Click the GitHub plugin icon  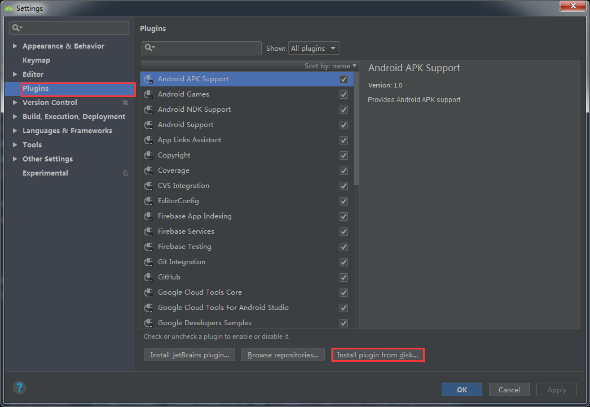coord(149,277)
